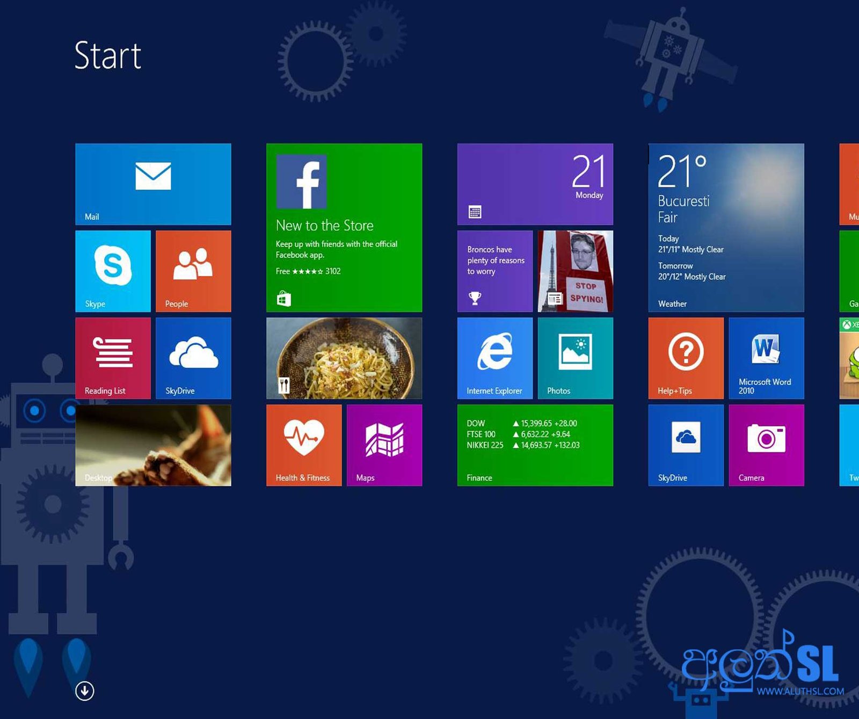Click Tomorrow's forecast 20°/12° Mostly Clear
This screenshot has height=719, width=859.
pyautogui.click(x=691, y=271)
